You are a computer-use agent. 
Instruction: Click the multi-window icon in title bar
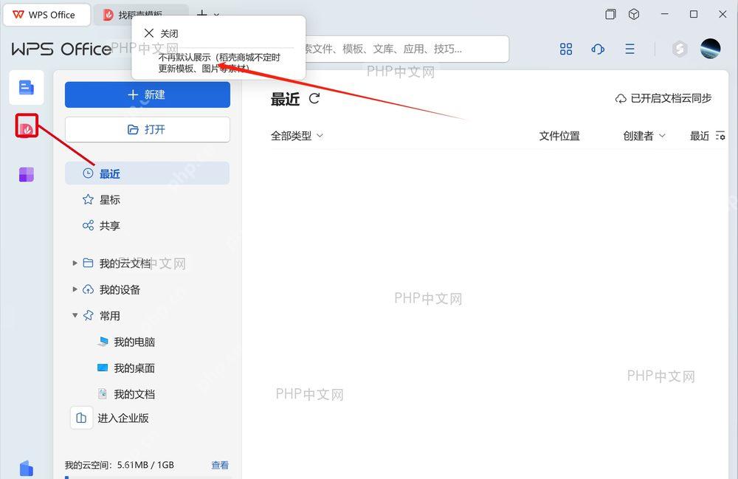(x=610, y=14)
